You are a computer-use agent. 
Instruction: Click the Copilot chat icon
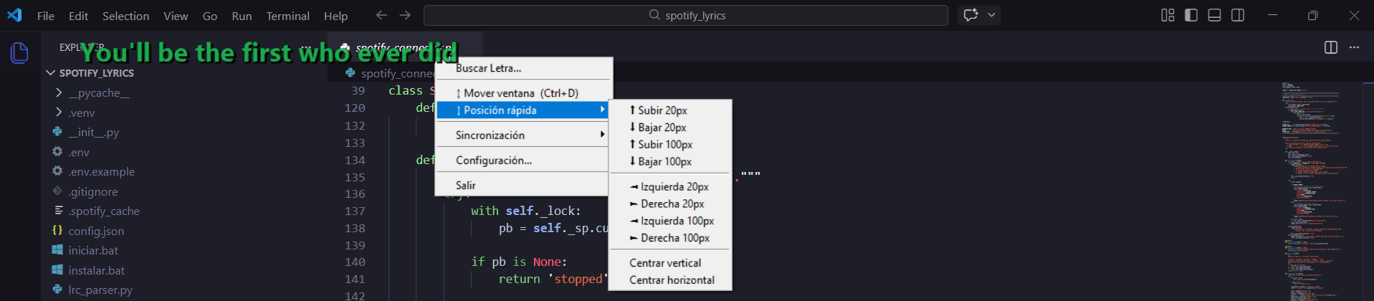971,15
